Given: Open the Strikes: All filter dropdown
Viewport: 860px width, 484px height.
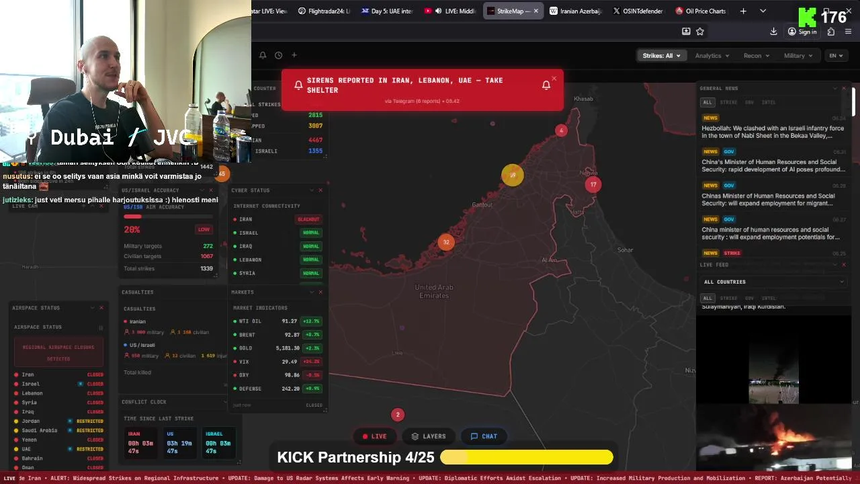Looking at the screenshot, I should pyautogui.click(x=661, y=56).
